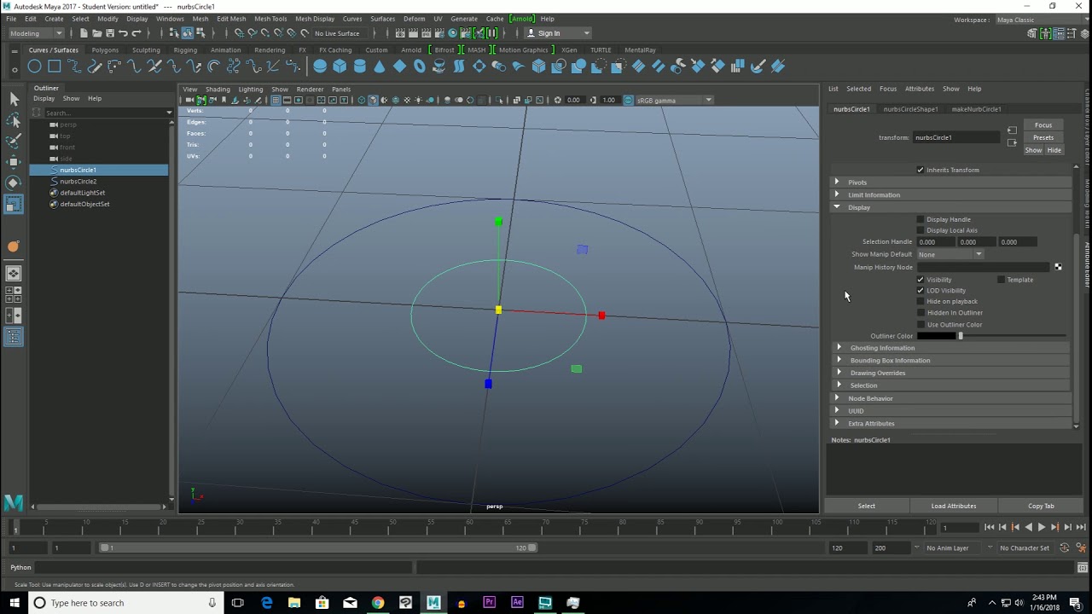Switch to the makeNurbCircle1 tab
Viewport: 1092px width, 614px height.
976,109
